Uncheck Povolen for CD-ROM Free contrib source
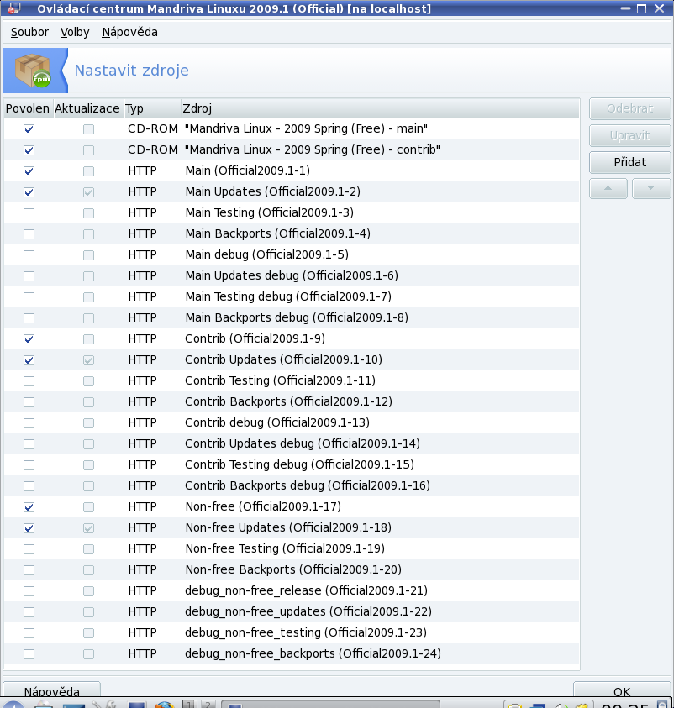 click(29, 149)
